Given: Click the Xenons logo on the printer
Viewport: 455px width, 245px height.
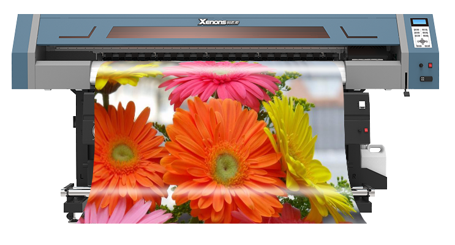Looking at the screenshot, I should coord(219,22).
